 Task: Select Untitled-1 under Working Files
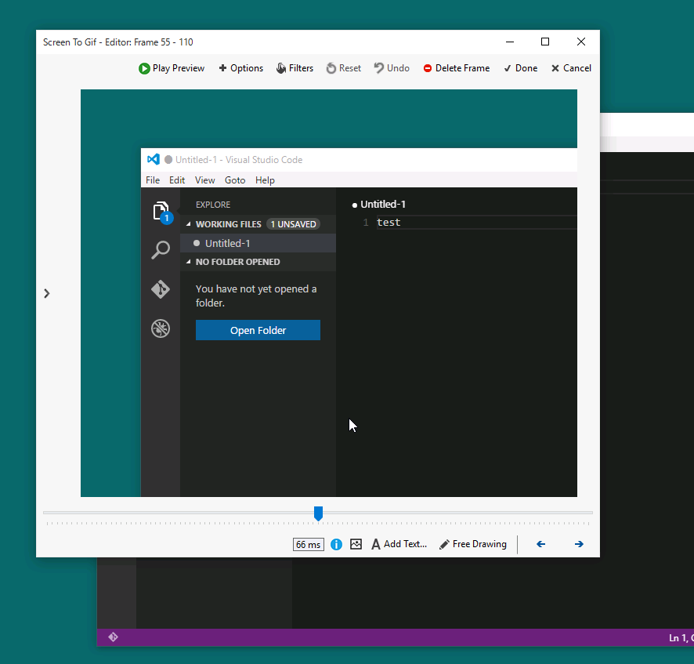click(258, 243)
